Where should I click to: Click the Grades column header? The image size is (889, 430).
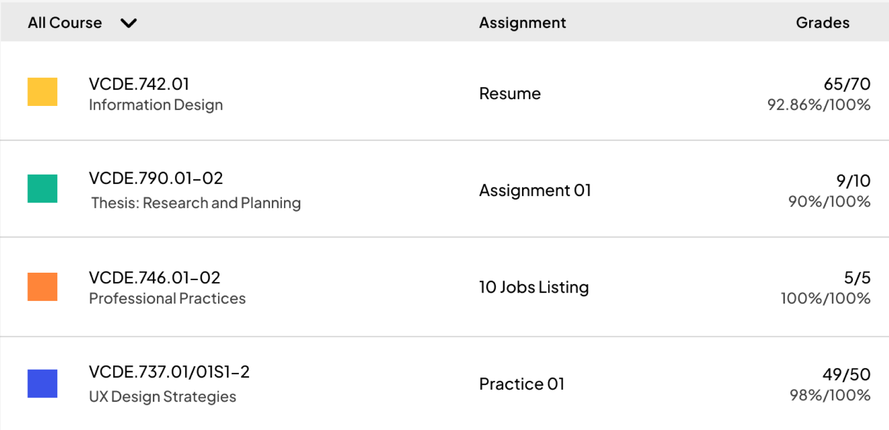[822, 23]
